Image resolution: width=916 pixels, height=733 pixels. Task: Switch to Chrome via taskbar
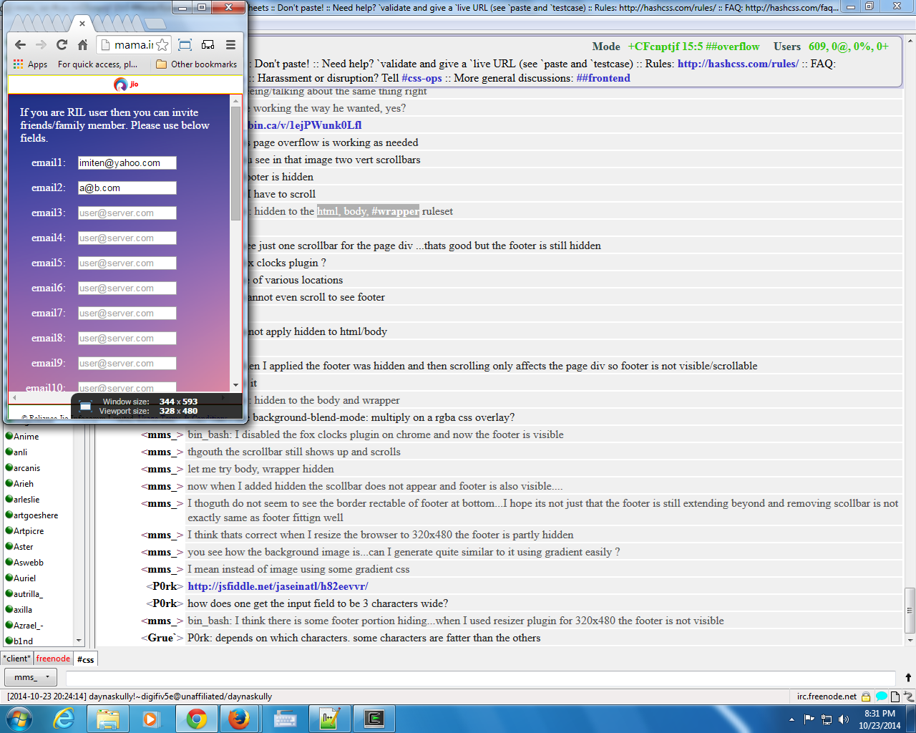[197, 719]
